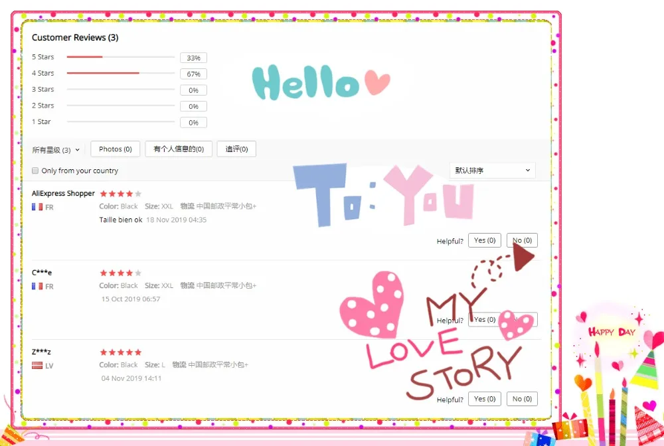Screen dimensions: 664x446
Task: Click the five-star rating of Z***z
Action: [121, 352]
